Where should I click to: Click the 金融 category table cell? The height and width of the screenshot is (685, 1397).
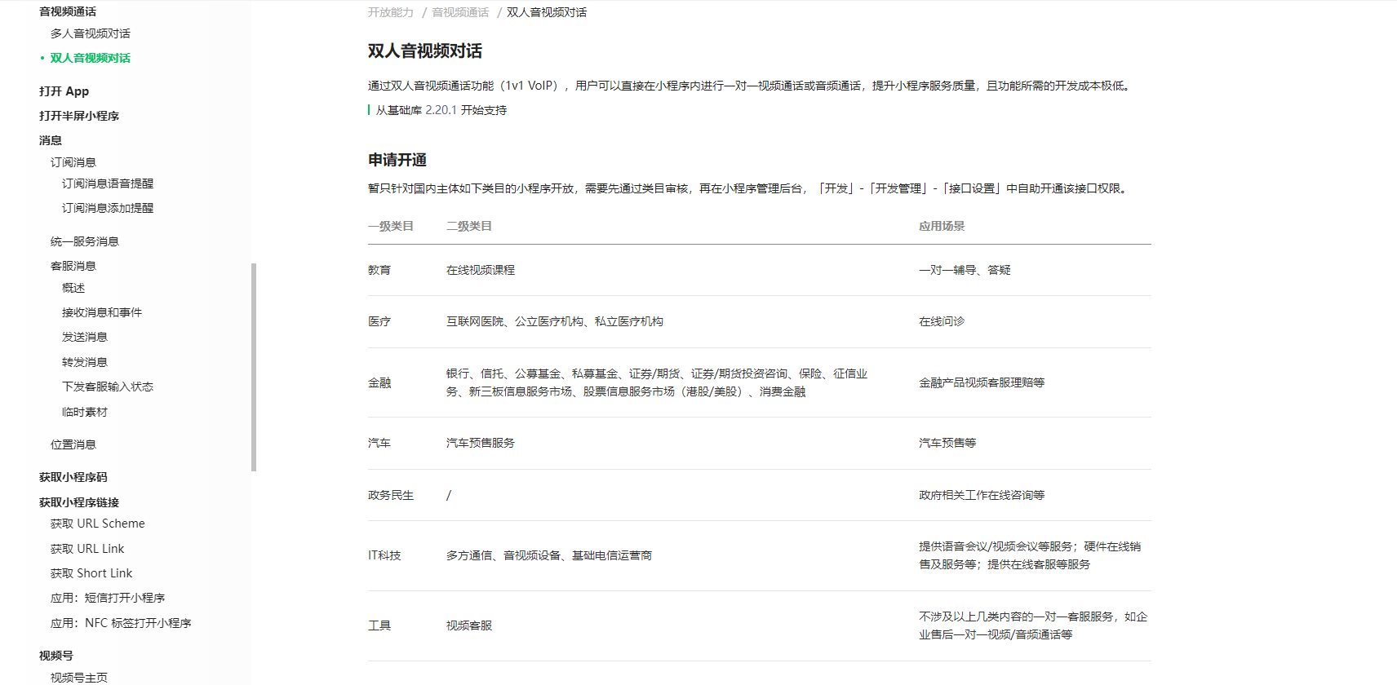[x=379, y=382]
